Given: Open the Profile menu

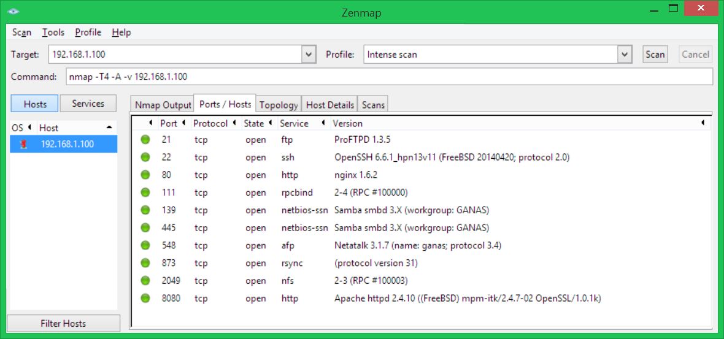Looking at the screenshot, I should click(x=88, y=32).
